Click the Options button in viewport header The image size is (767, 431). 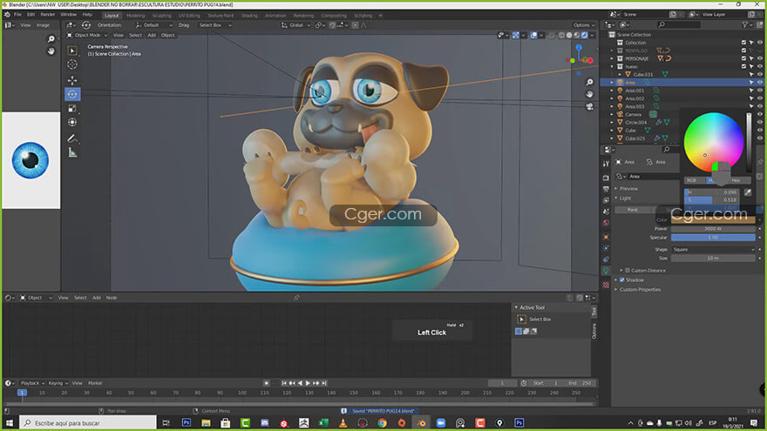coord(584,25)
